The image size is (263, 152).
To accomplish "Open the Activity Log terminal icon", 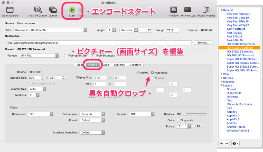I will click(187, 10).
